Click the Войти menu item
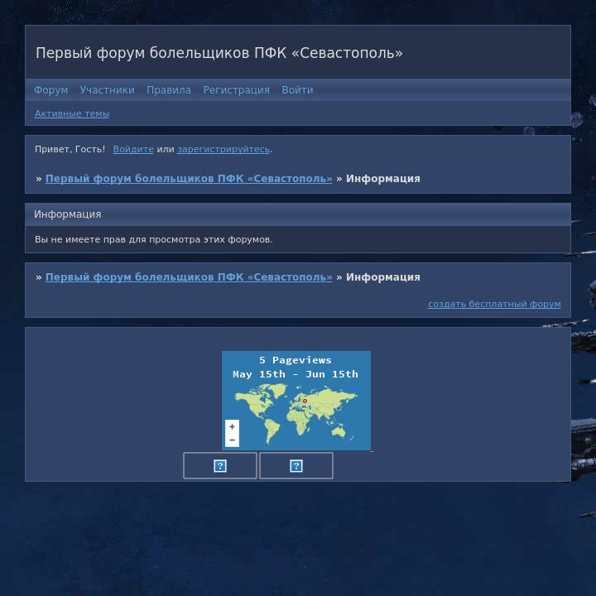 click(298, 90)
